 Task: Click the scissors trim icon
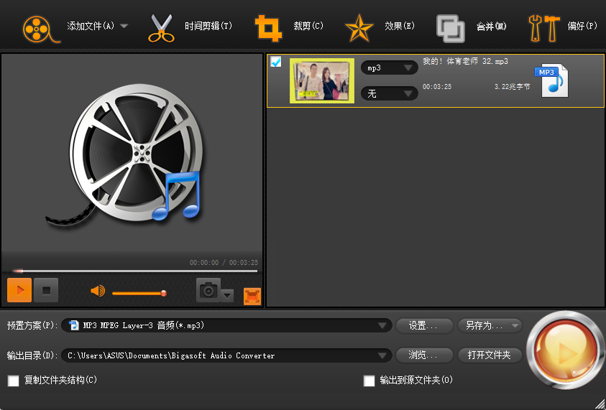pyautogui.click(x=161, y=28)
